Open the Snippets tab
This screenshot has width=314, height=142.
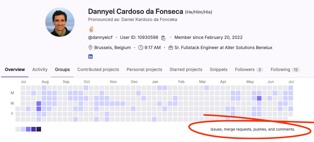click(219, 70)
